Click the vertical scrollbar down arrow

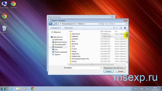tap(127, 62)
